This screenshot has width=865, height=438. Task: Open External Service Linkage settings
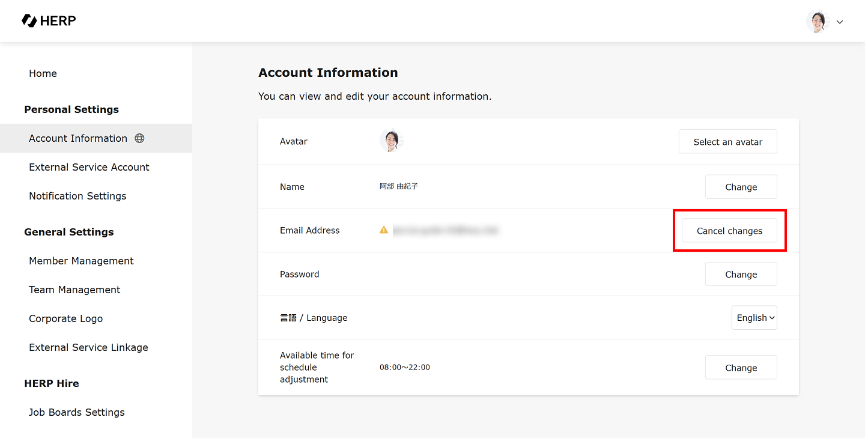pyautogui.click(x=88, y=347)
